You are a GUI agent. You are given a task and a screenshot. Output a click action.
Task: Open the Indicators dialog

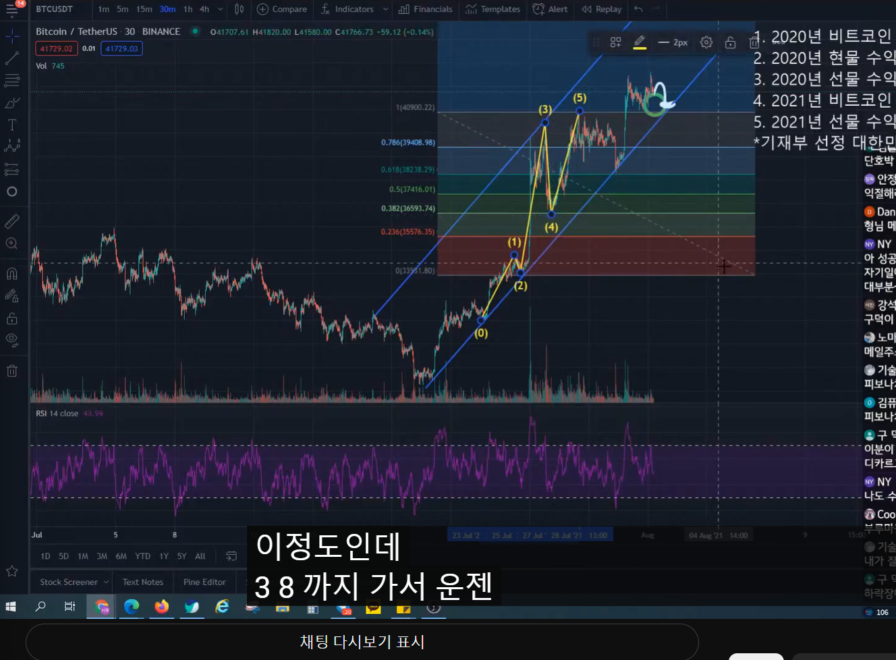347,9
